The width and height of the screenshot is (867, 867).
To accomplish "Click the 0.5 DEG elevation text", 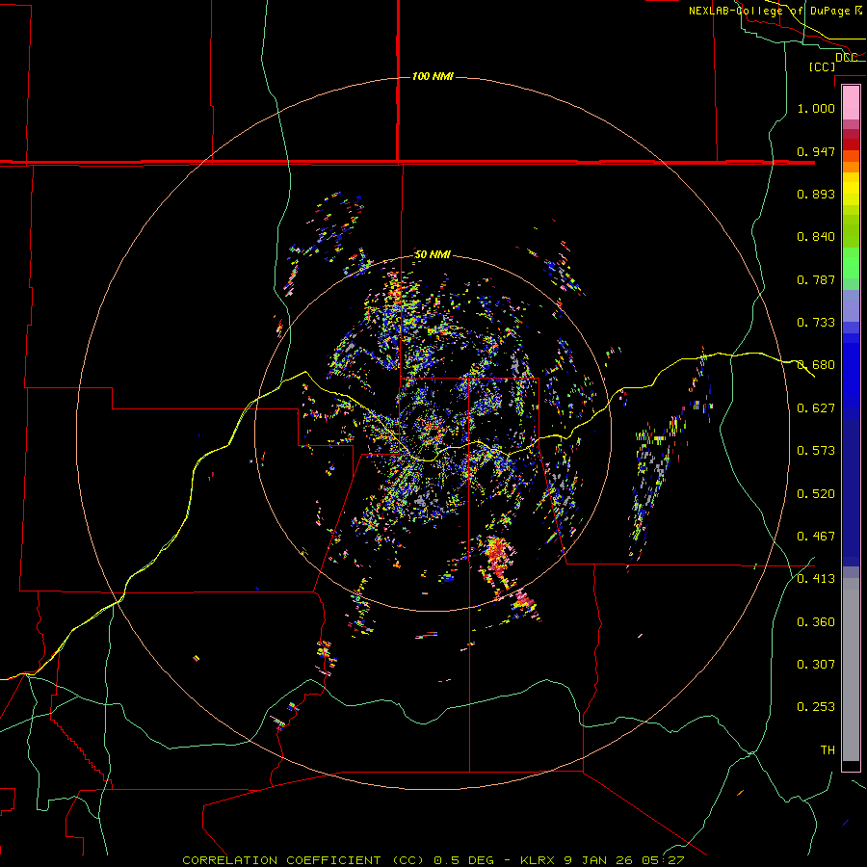I will tap(464, 860).
